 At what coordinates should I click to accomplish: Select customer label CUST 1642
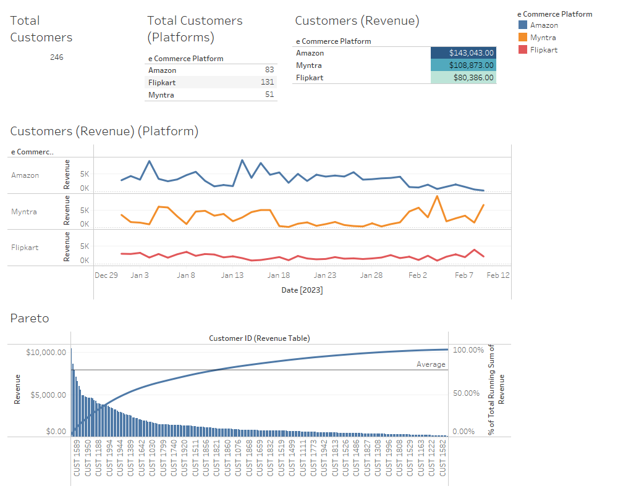point(142,458)
